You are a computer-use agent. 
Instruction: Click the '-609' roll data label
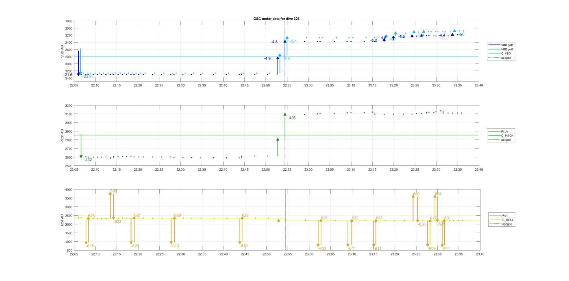(432, 249)
